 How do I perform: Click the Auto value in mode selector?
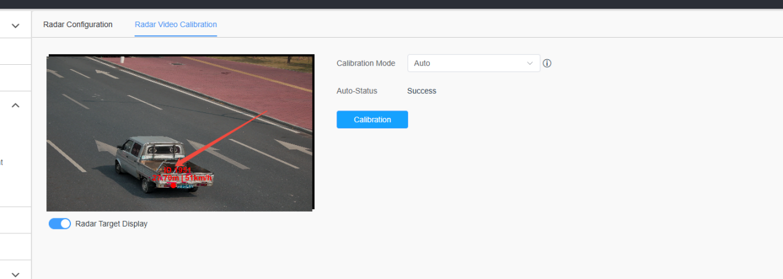click(x=422, y=64)
